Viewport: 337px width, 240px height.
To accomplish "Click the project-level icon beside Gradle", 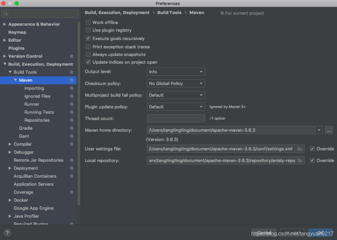I will coord(71,128).
